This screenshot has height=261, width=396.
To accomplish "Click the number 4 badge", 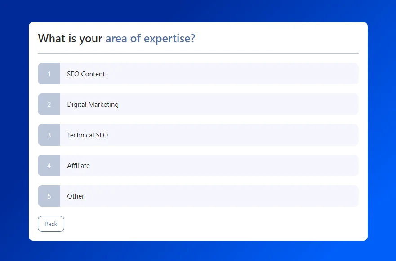I will coord(49,166).
